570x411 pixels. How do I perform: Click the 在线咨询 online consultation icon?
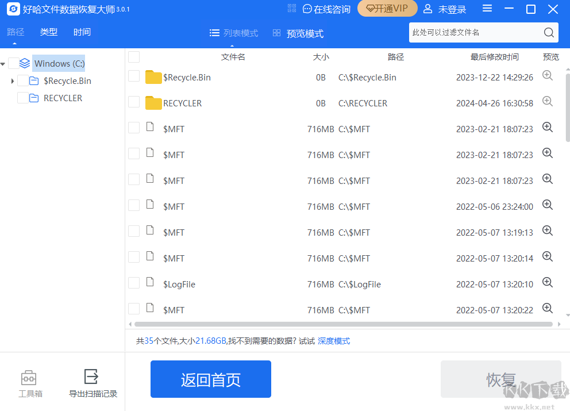point(308,9)
